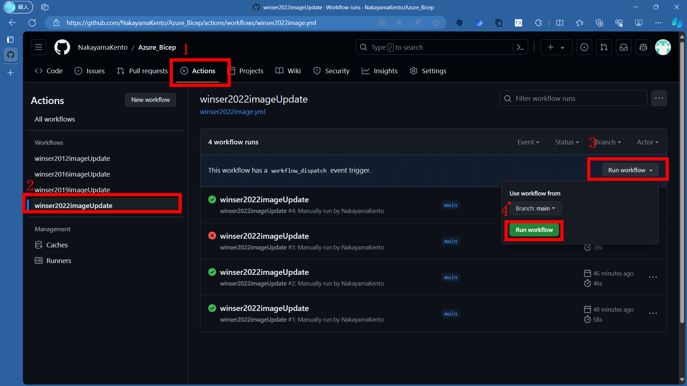Select the winser2019imageUpdate workflow
The width and height of the screenshot is (687, 386).
[72, 190]
